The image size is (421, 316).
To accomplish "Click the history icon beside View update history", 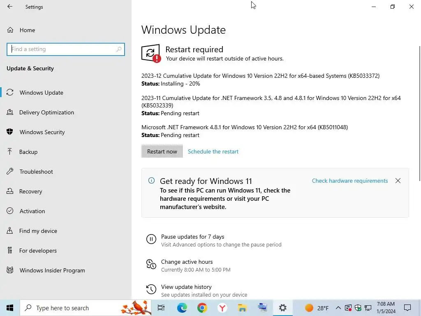I will click(151, 289).
